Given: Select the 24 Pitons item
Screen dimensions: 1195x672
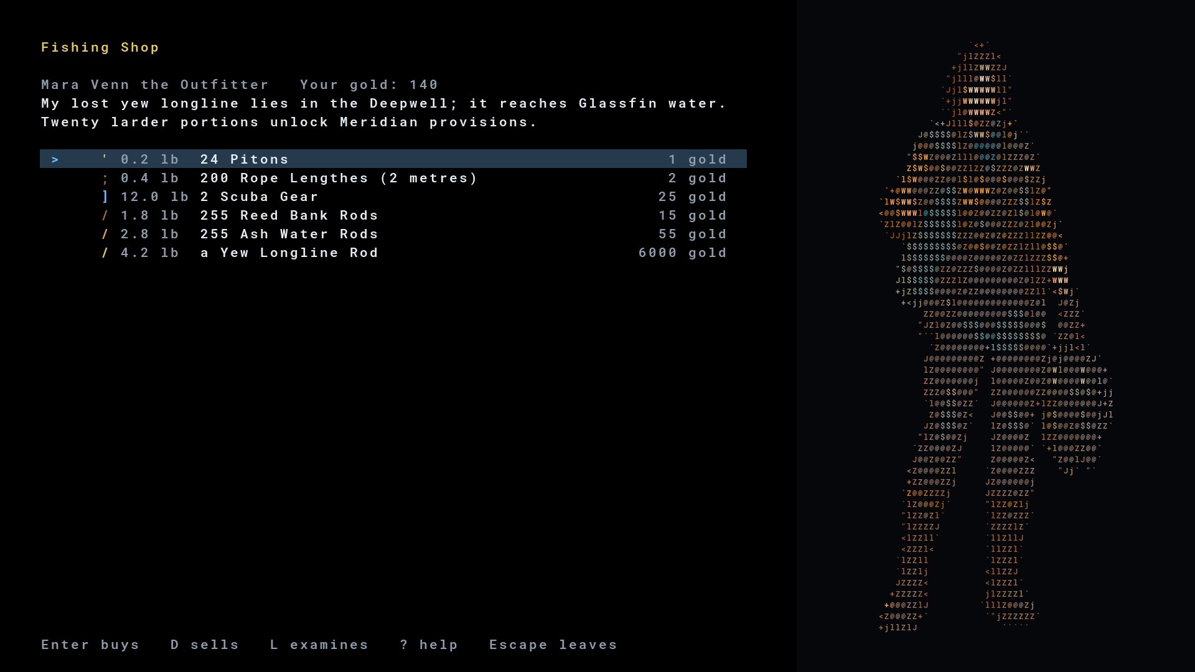Looking at the screenshot, I should point(393,159).
